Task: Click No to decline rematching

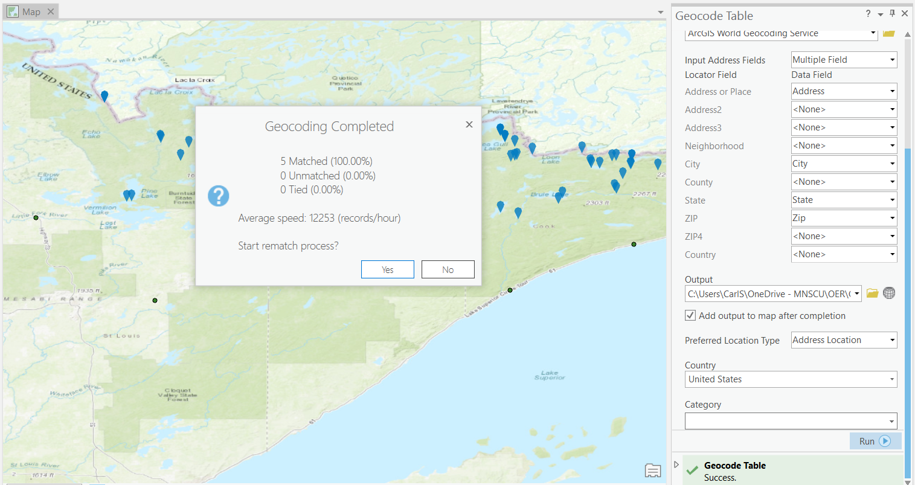Action: click(x=448, y=269)
